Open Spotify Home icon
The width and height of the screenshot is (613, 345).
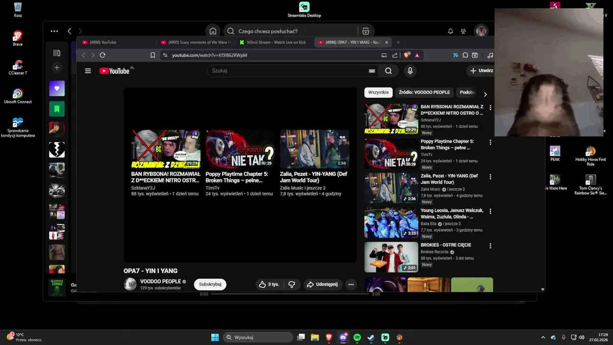pyautogui.click(x=213, y=31)
